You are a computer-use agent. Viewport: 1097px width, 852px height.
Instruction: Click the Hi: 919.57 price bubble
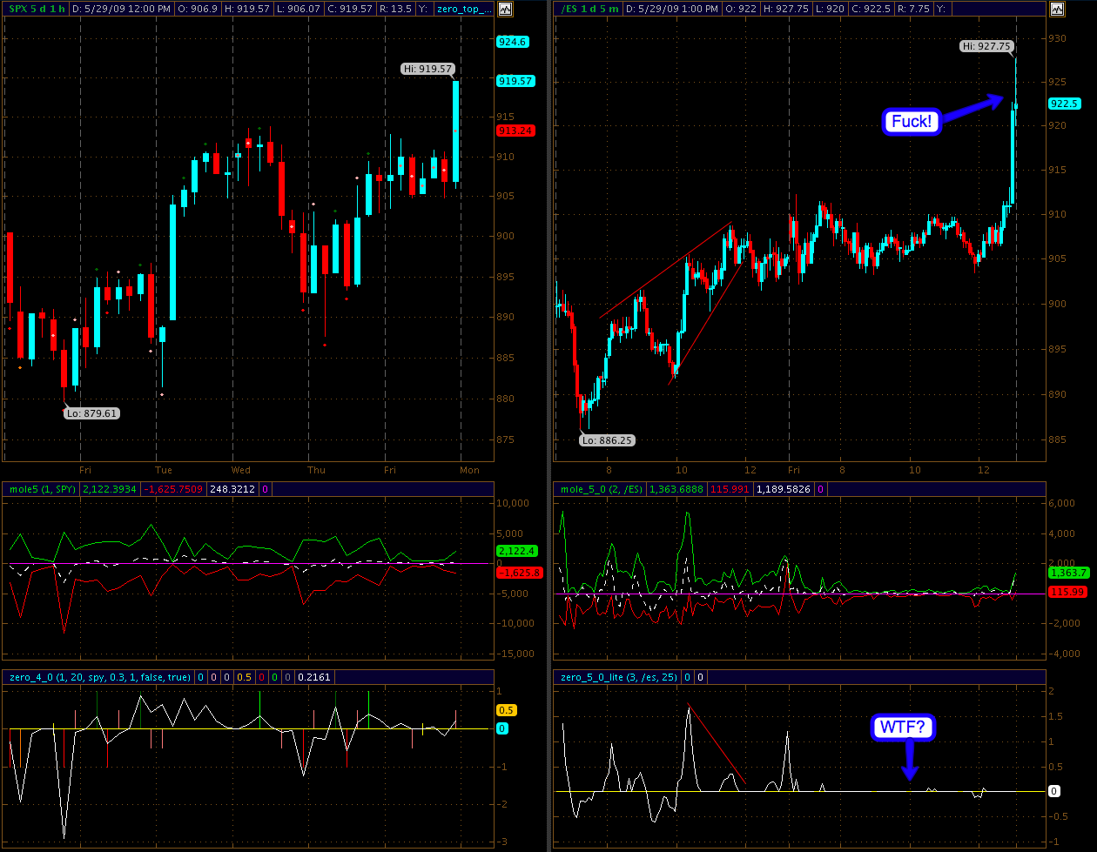coord(427,69)
